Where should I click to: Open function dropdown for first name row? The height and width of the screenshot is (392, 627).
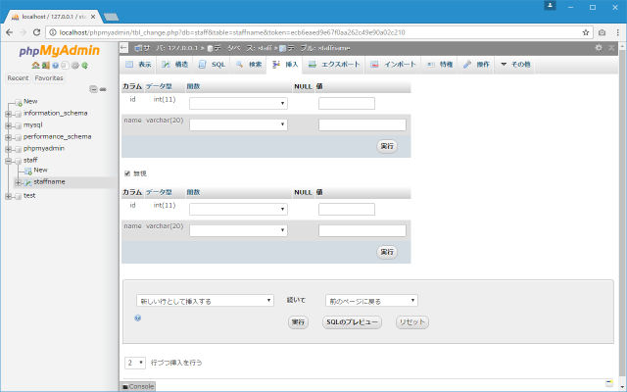(x=238, y=124)
